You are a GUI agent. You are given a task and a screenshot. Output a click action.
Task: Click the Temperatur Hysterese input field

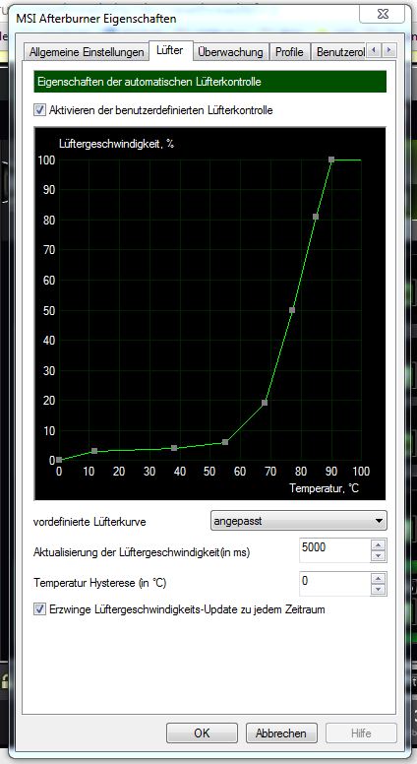[x=334, y=583]
